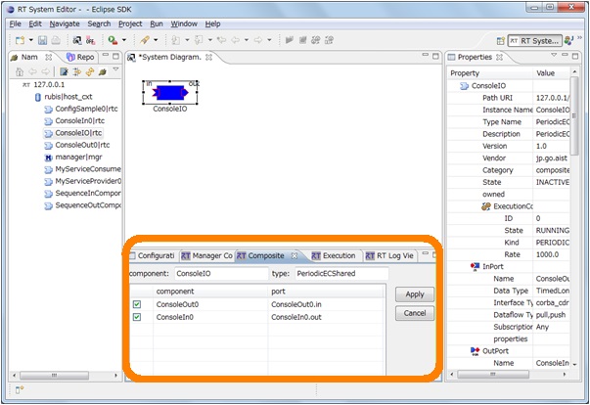Open the Properties view menu triangle
Image resolution: width=590 pixels, height=405 pixels.
coord(554,56)
